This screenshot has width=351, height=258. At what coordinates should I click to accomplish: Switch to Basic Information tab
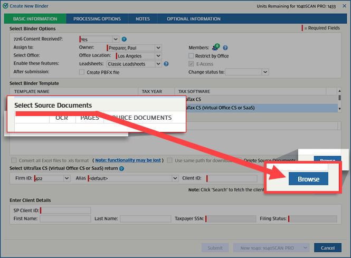point(35,19)
